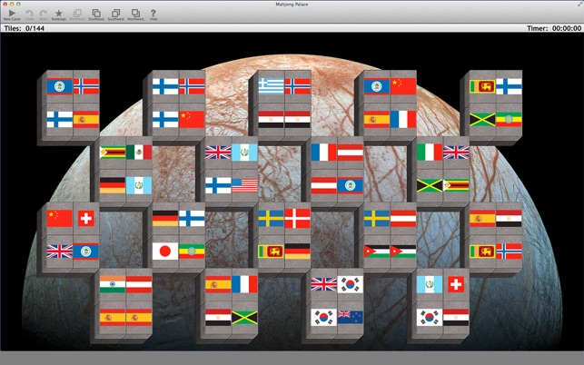Select the Mexico flag tile
Screen dimensions: 584x365
tap(139, 153)
